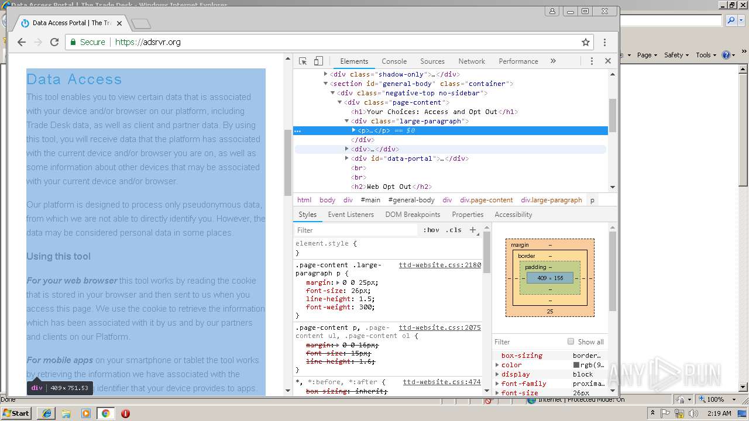749x421 pixels.
Task: Open the IE Page dropdown menu
Action: click(x=647, y=55)
